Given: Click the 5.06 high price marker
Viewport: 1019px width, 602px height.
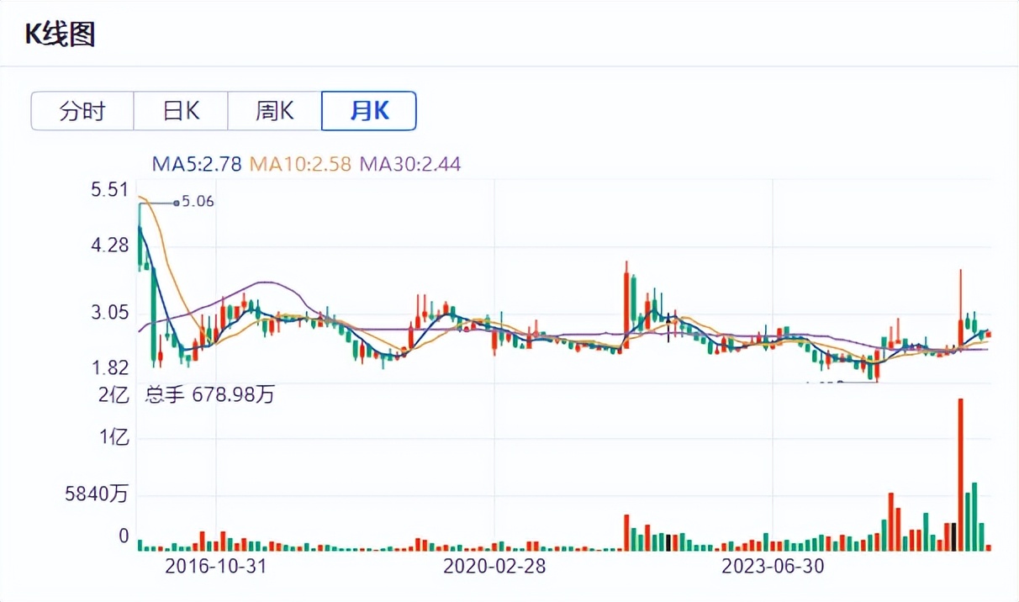Looking at the screenshot, I should 198,202.
